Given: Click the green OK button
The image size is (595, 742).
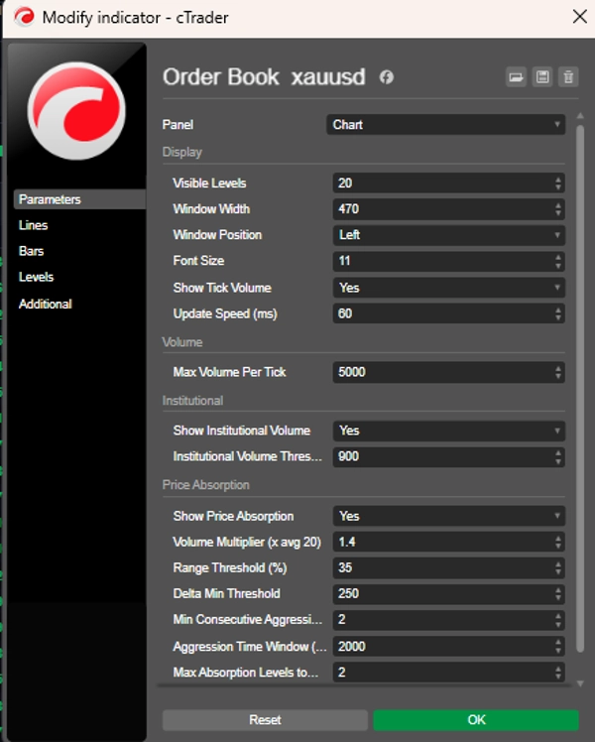Looking at the screenshot, I should (476, 720).
